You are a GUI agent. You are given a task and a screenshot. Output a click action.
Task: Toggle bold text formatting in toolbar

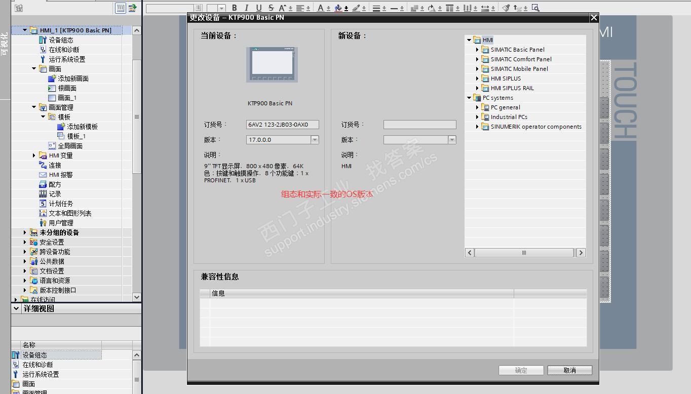tap(235, 8)
